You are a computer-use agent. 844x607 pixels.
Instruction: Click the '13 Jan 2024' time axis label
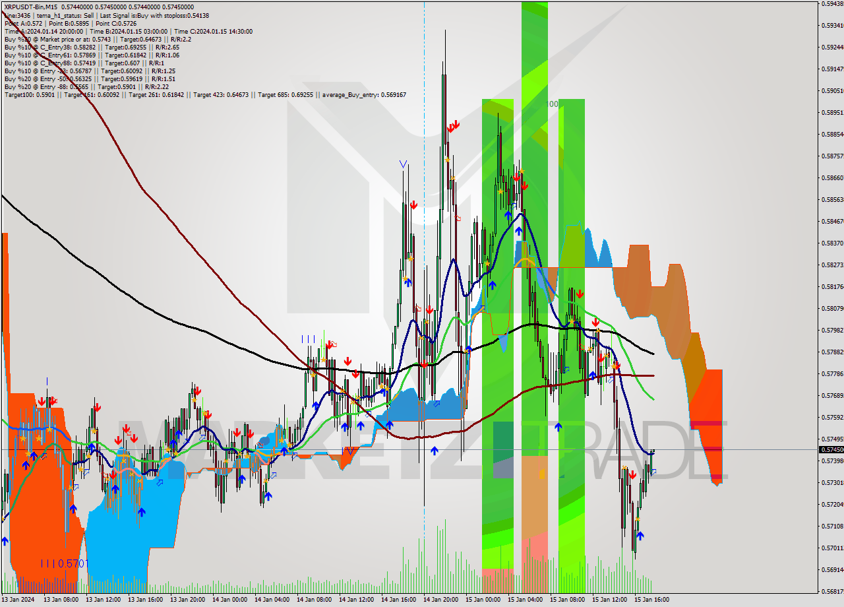point(18,600)
